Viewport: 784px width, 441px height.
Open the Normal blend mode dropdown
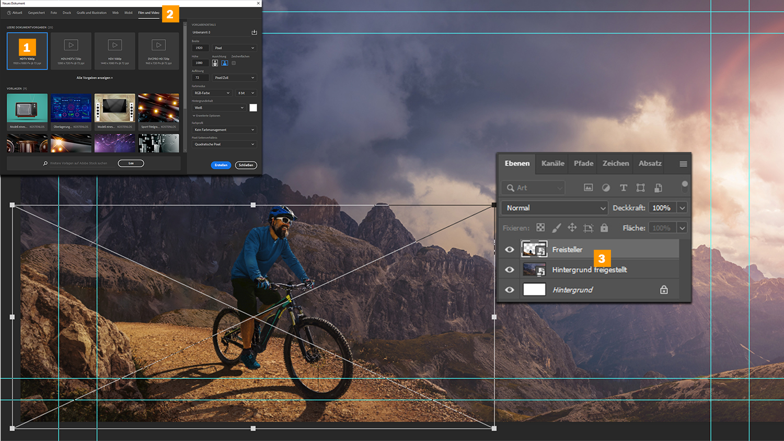pyautogui.click(x=555, y=208)
